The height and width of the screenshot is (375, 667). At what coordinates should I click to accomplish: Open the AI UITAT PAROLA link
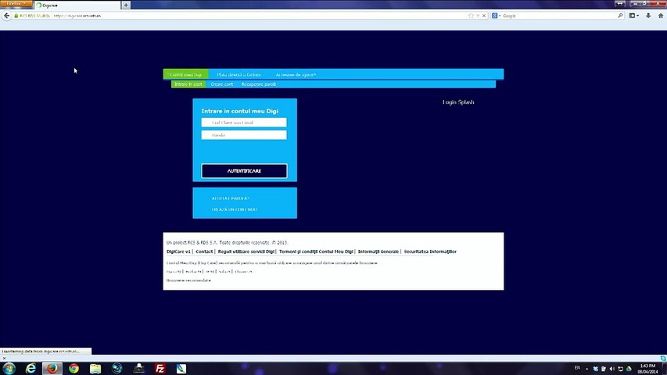(x=230, y=198)
